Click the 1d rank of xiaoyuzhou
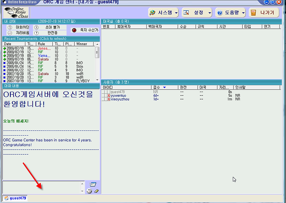 156,99
